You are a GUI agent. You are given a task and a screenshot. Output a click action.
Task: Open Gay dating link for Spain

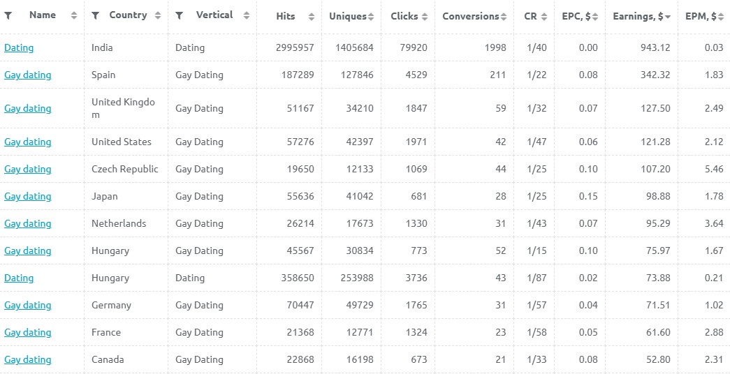[28, 75]
